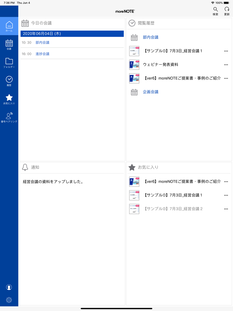233x311 pixels.
Task: Open お気に入り favorites in the sidebar
Action: [9, 99]
